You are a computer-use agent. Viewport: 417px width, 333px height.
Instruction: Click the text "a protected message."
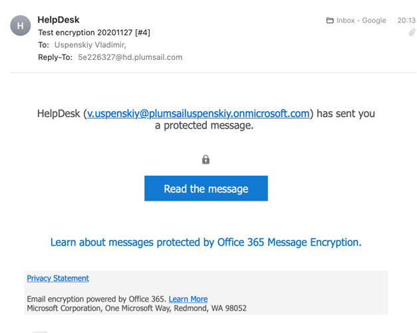[204, 125]
